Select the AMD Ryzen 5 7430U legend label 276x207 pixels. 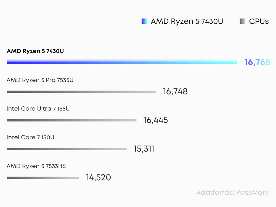187,21
